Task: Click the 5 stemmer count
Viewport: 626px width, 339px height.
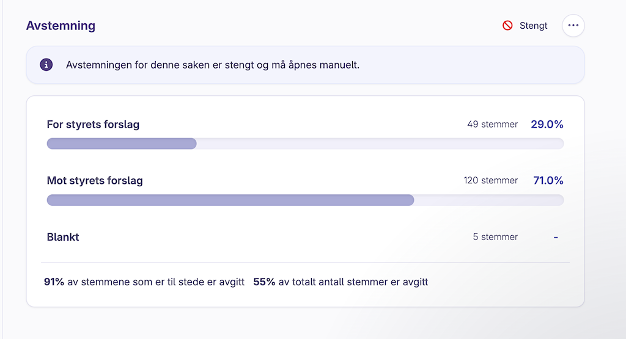Action: pos(495,237)
